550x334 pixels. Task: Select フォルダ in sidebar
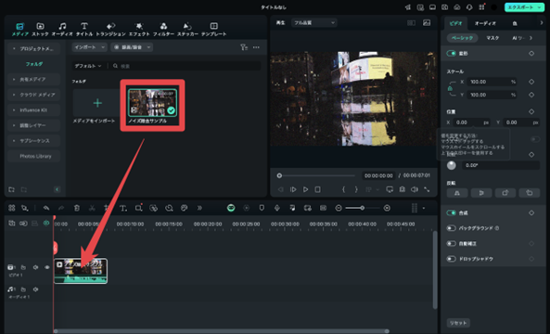click(x=34, y=64)
